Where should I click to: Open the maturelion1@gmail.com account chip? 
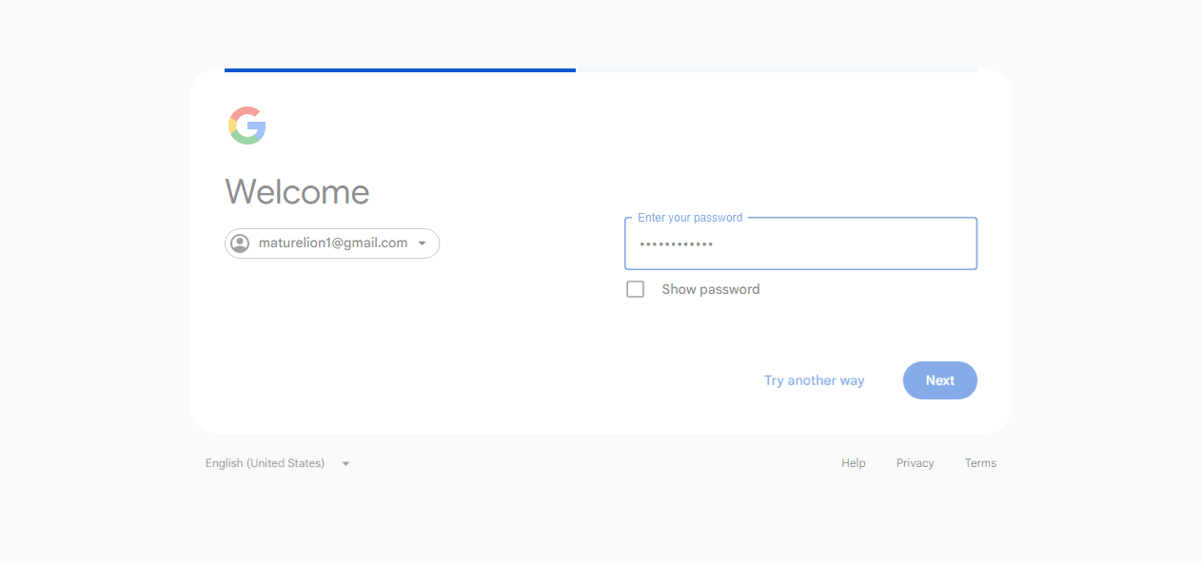pos(332,243)
